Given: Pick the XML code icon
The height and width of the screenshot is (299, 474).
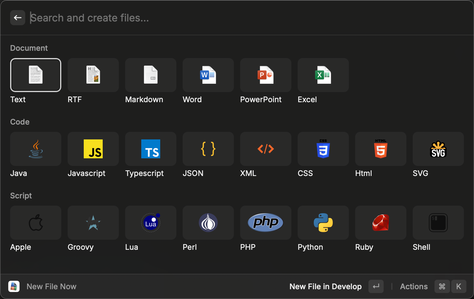Looking at the screenshot, I should (x=266, y=149).
